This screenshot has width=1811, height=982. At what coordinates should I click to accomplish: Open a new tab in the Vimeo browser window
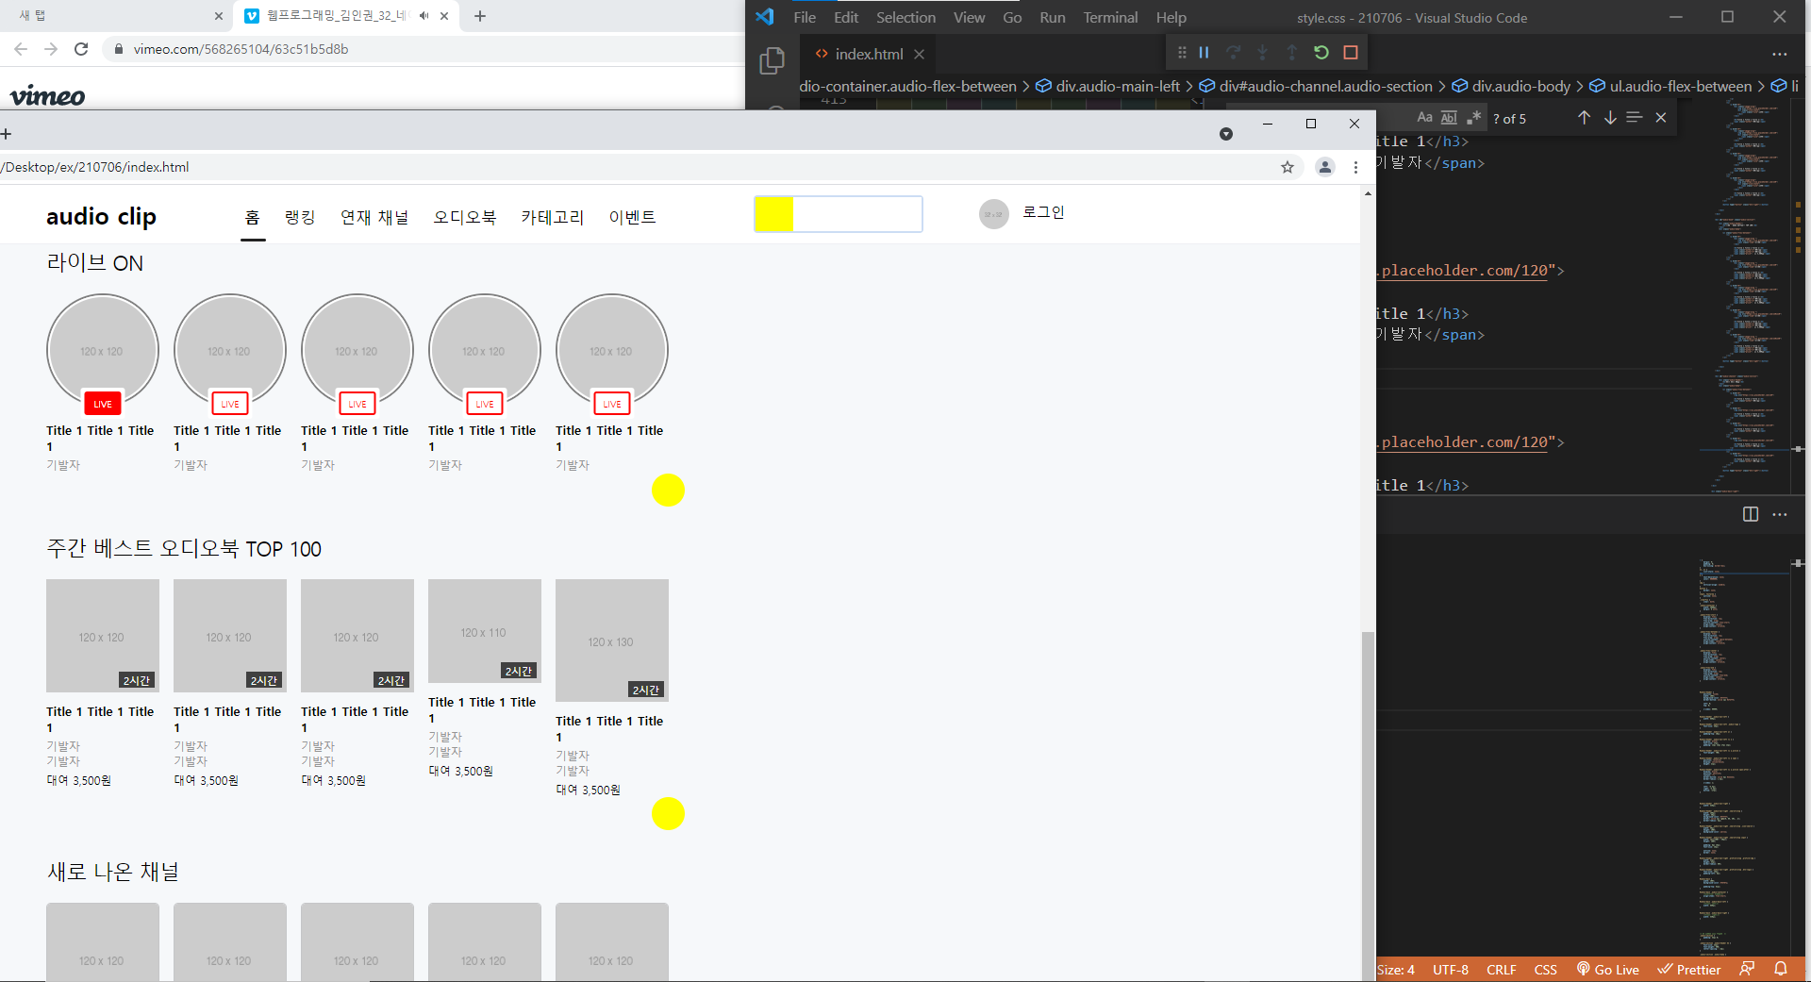479,16
